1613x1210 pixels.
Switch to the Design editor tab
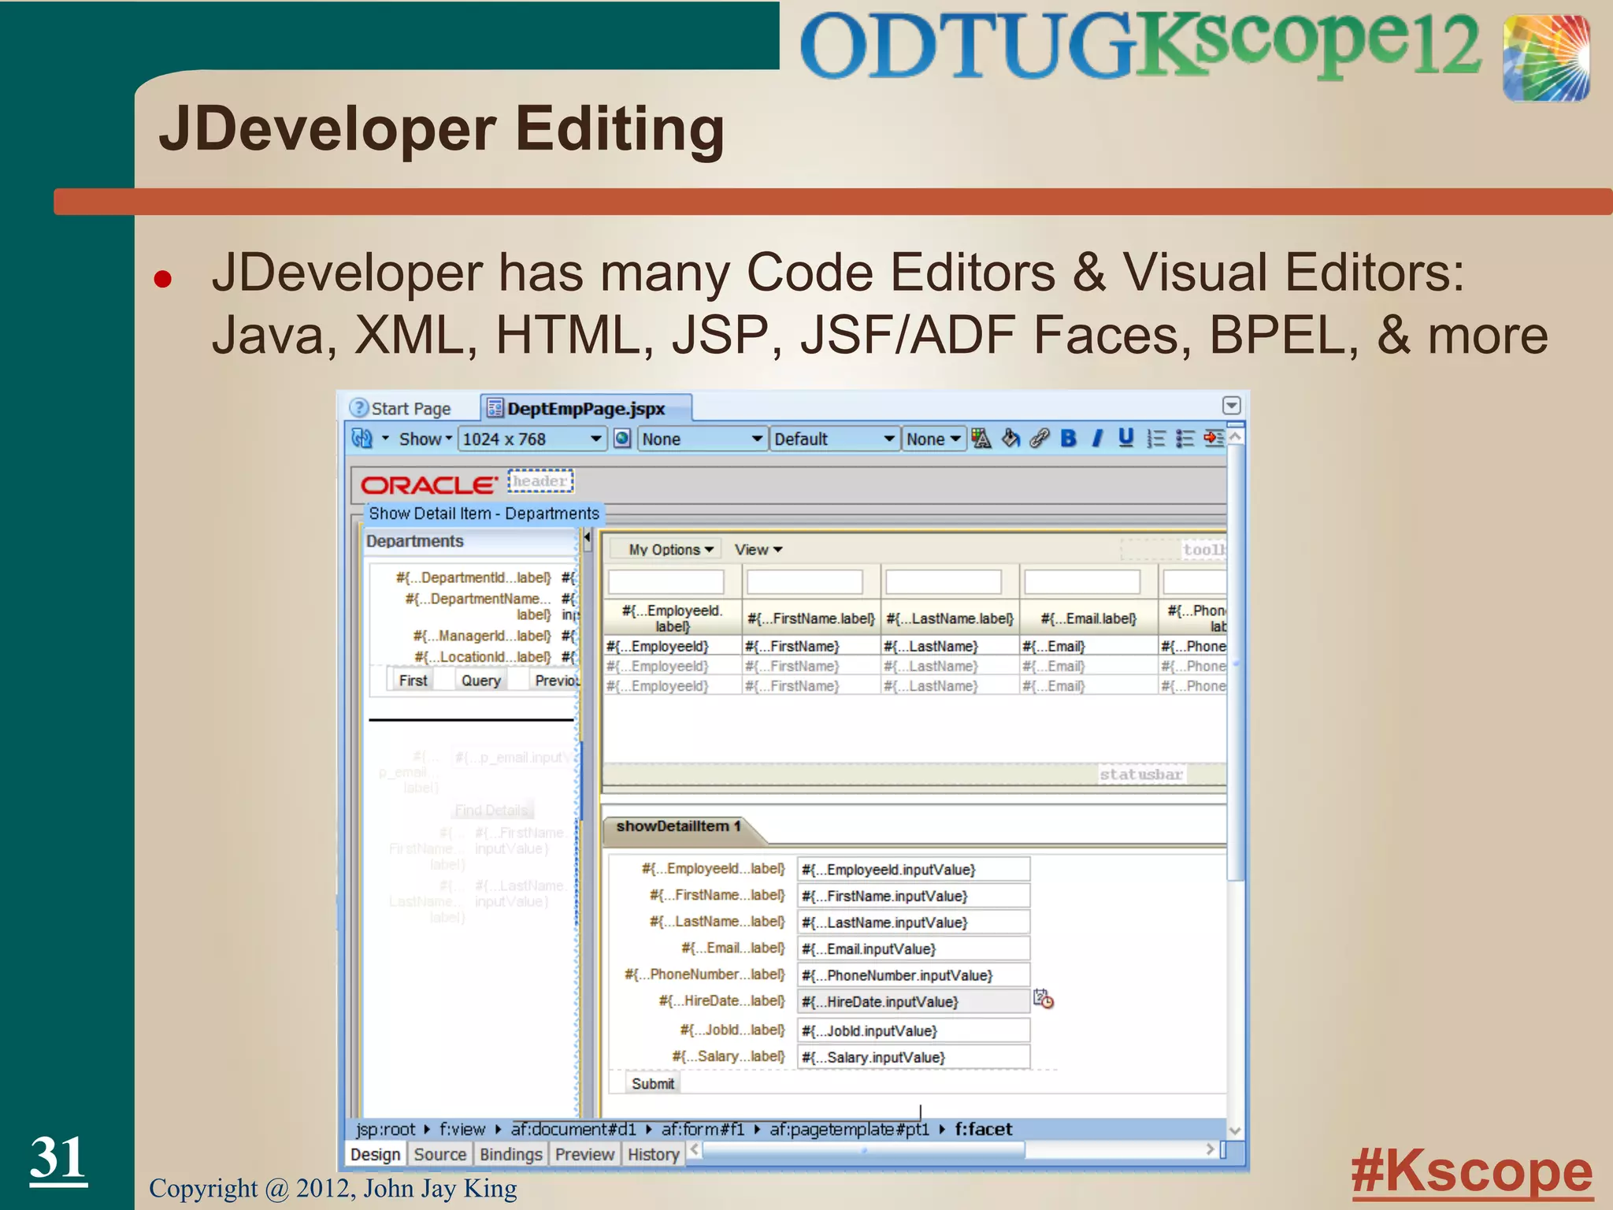click(x=376, y=1154)
